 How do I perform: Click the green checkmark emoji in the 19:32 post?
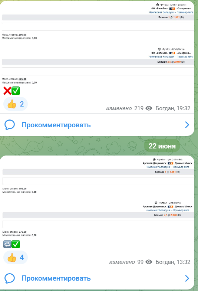point(16,91)
